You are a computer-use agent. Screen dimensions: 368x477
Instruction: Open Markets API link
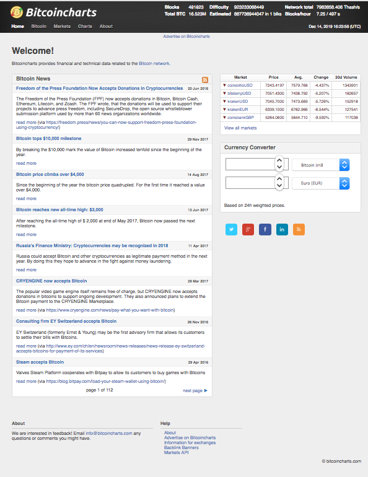click(177, 453)
